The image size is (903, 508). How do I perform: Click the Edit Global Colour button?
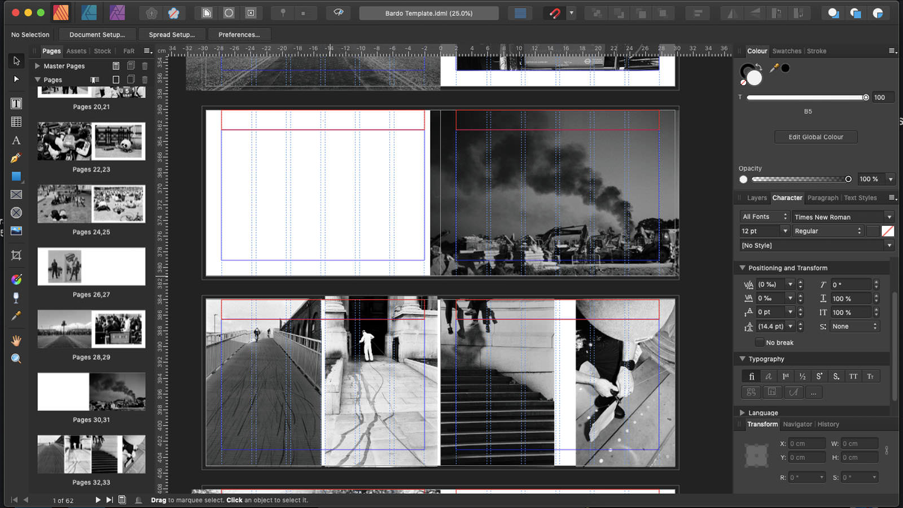click(x=816, y=137)
